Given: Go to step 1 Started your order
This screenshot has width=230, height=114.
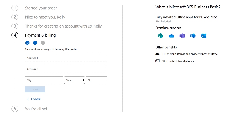Looking at the screenshot, I should (x=41, y=8).
